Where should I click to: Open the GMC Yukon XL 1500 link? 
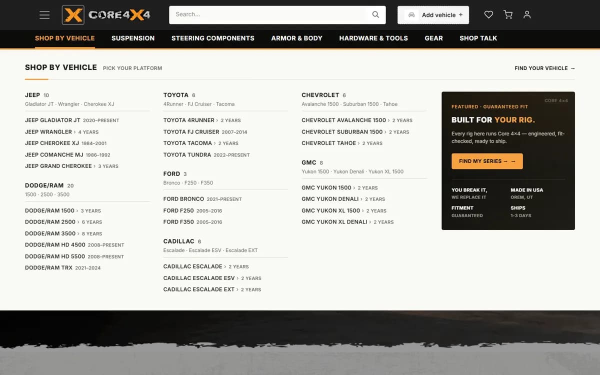pos(331,210)
